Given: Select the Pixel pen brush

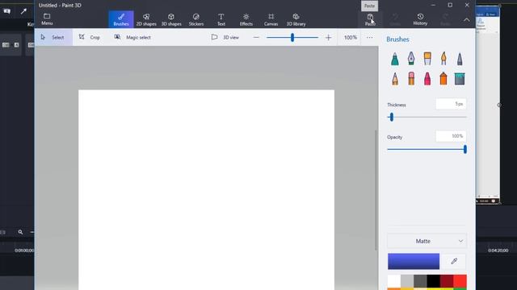Looking at the screenshot, I should 460,59.
